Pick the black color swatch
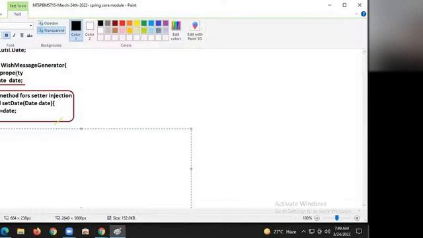 pos(100,23)
